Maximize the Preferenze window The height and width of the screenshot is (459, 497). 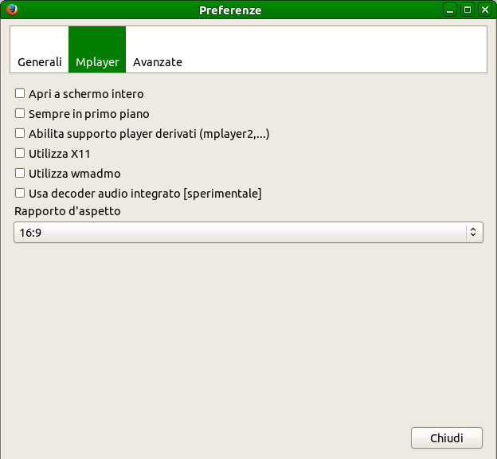[x=468, y=10]
